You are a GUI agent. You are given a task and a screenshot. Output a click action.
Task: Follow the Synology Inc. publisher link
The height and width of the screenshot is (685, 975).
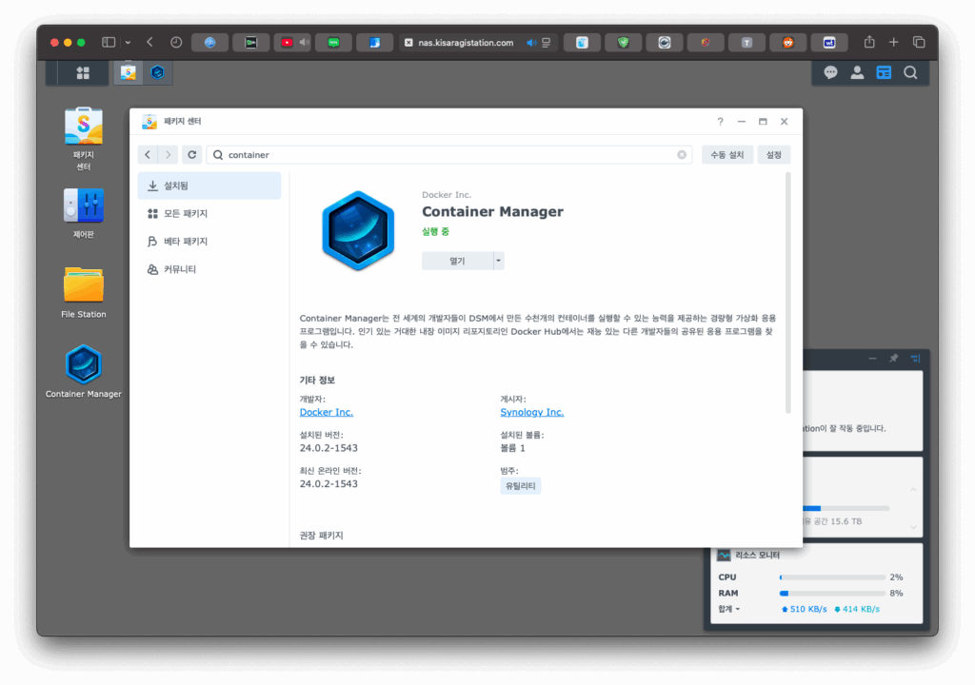tap(532, 412)
